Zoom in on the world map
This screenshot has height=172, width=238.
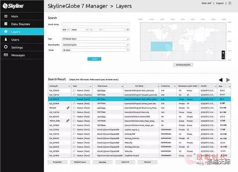click(223, 53)
